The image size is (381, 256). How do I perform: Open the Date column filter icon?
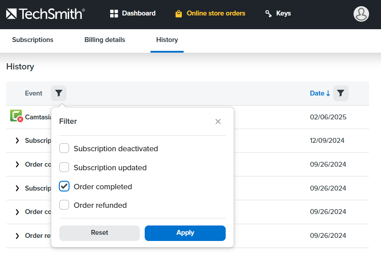click(341, 93)
